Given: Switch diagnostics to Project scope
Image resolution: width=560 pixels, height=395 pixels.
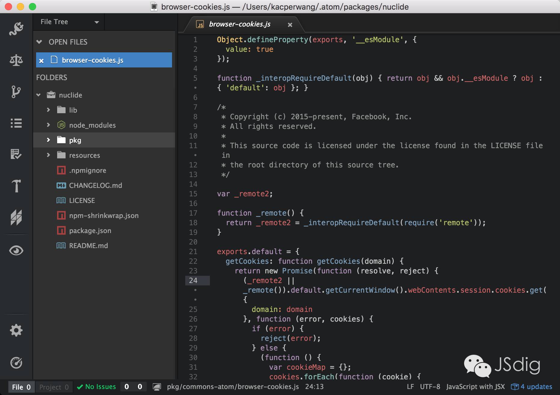Looking at the screenshot, I should pos(54,387).
